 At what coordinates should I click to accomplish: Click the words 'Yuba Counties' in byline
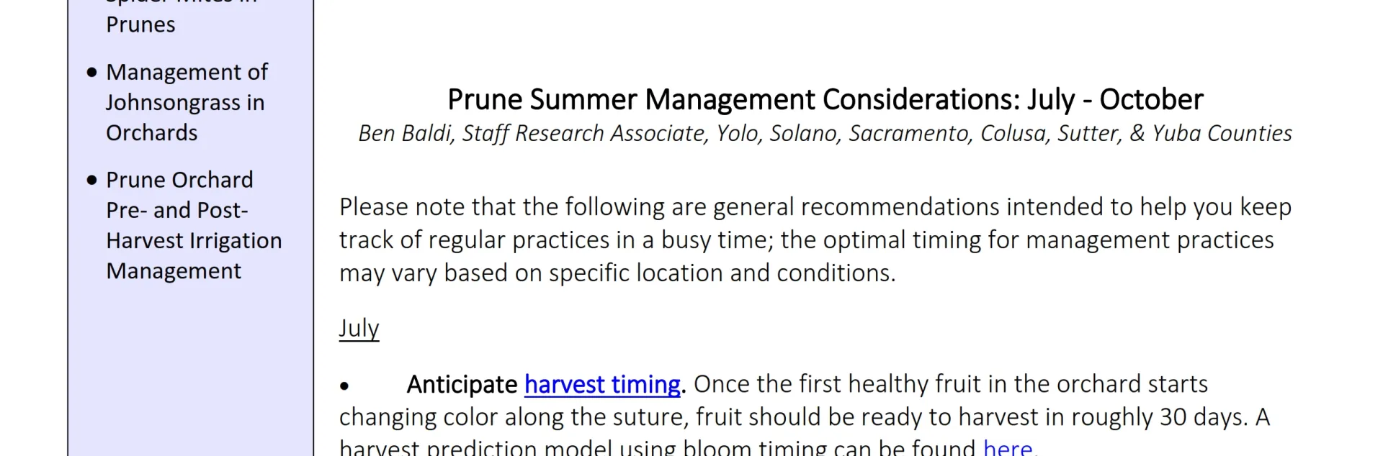tap(1222, 134)
